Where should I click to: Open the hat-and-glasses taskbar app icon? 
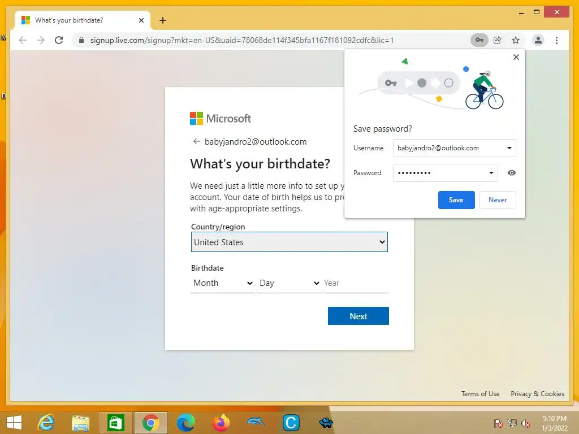(x=326, y=423)
